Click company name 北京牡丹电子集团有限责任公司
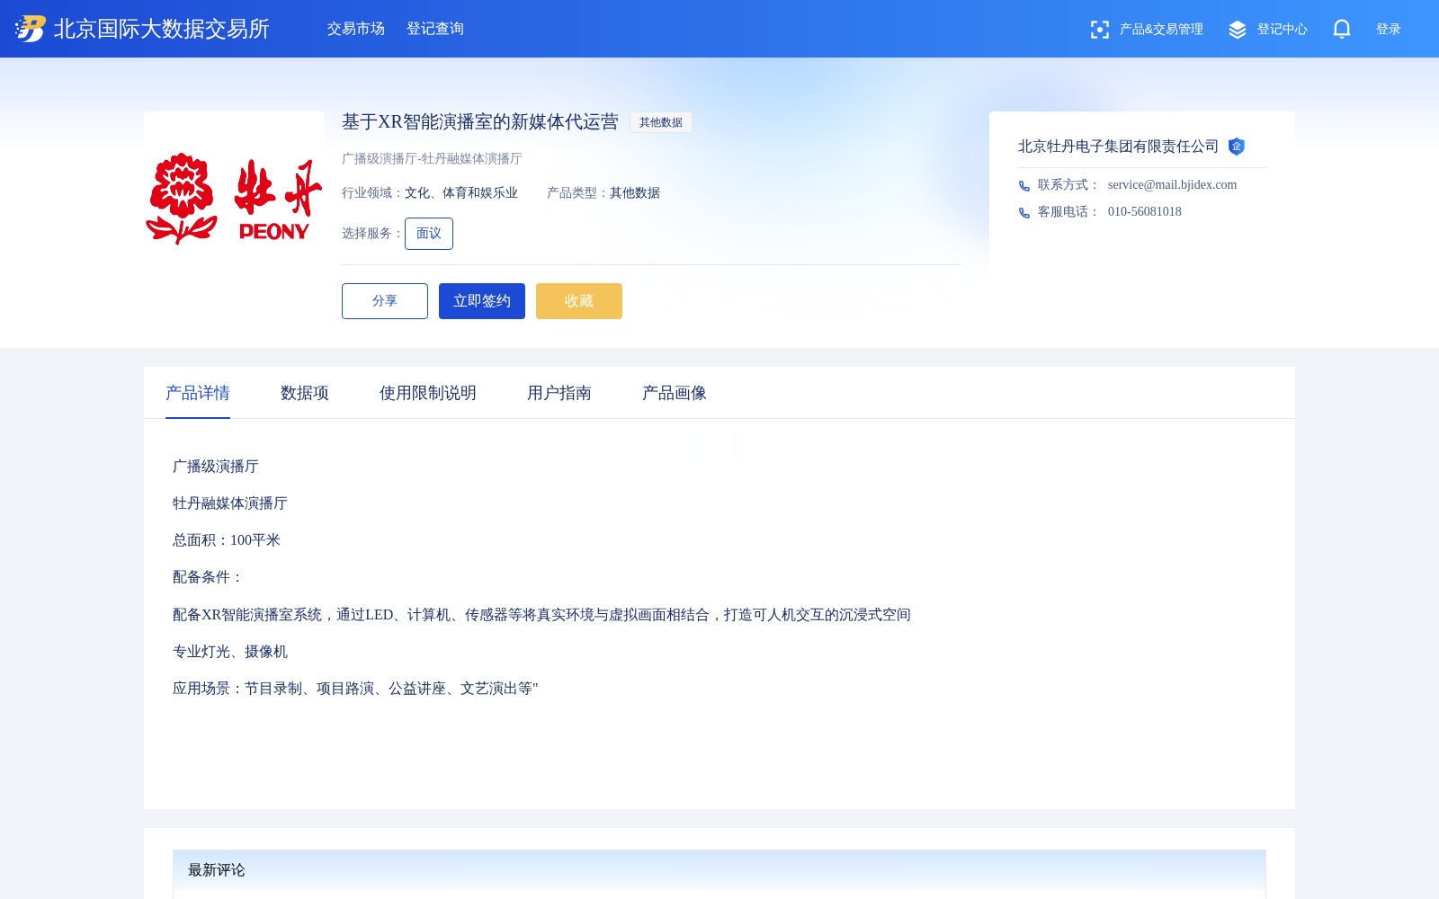This screenshot has width=1439, height=899. [x=1118, y=147]
